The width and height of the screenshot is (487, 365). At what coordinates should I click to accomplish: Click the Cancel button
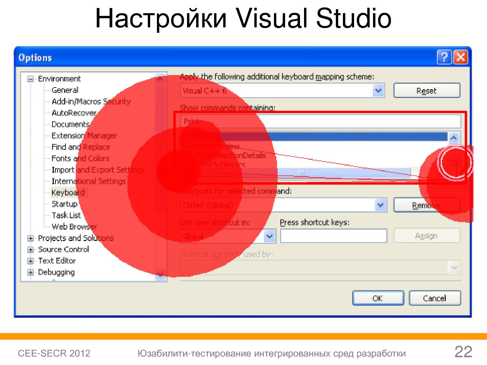(435, 298)
